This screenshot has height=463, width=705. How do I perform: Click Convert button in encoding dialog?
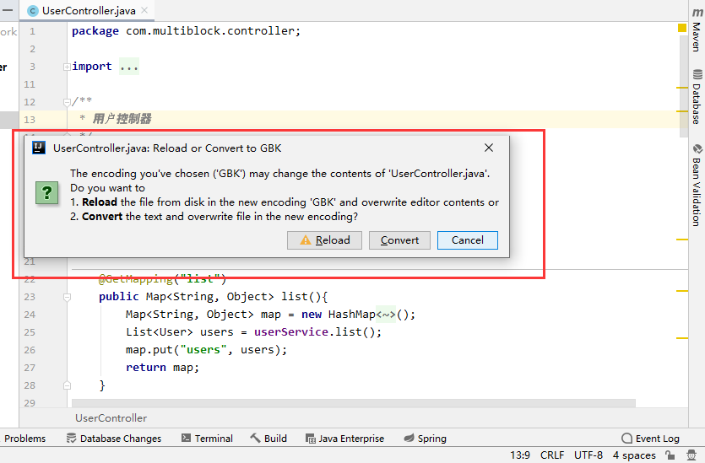click(399, 240)
